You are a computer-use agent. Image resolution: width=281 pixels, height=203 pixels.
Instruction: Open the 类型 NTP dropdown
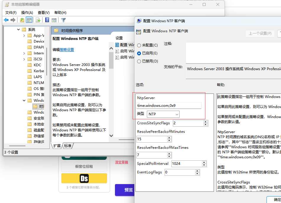[163, 114]
